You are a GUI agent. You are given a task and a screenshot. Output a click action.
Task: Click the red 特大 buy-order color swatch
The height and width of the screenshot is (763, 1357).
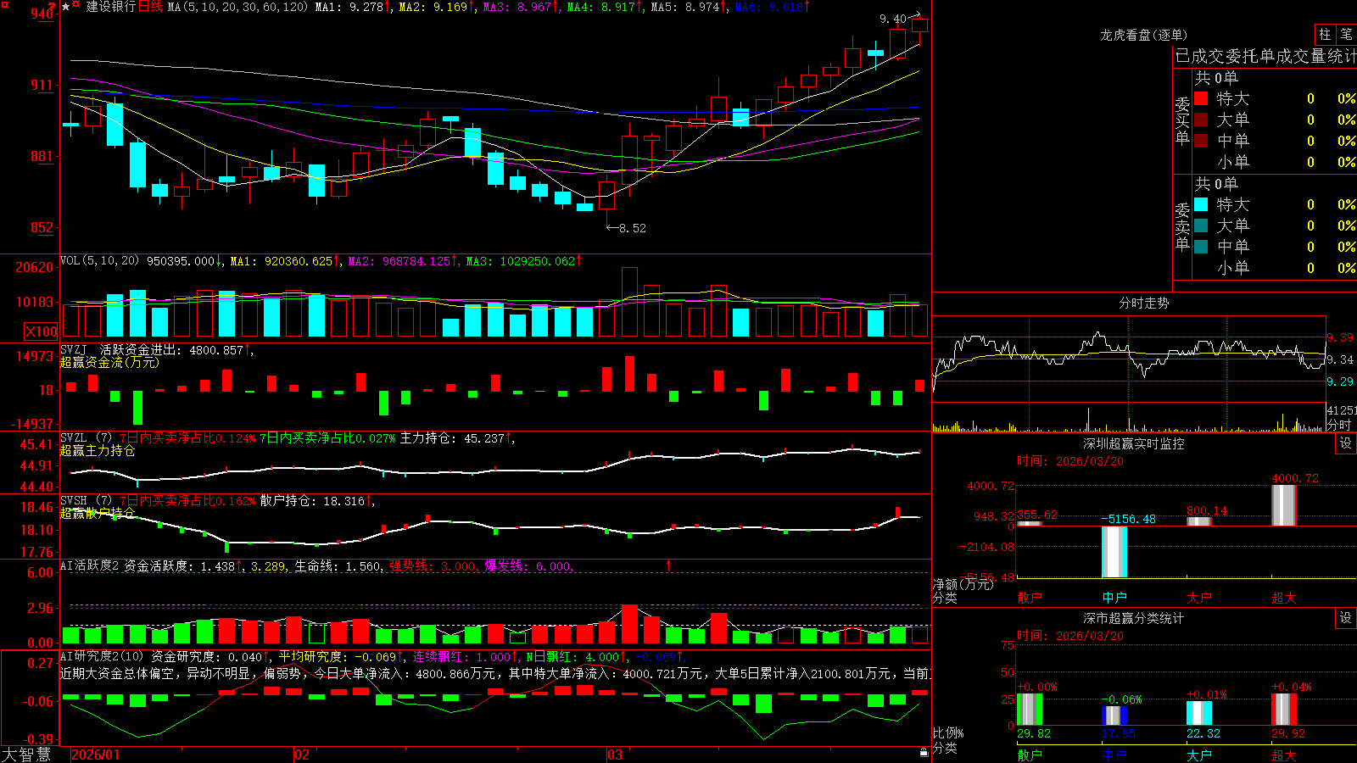1201,98
